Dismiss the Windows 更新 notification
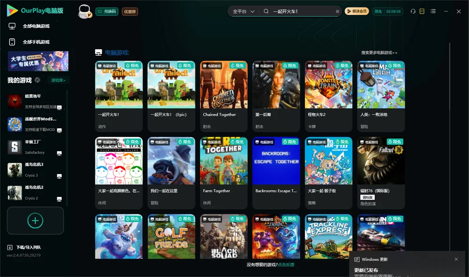Image resolution: width=469 pixels, height=277 pixels. point(456,259)
